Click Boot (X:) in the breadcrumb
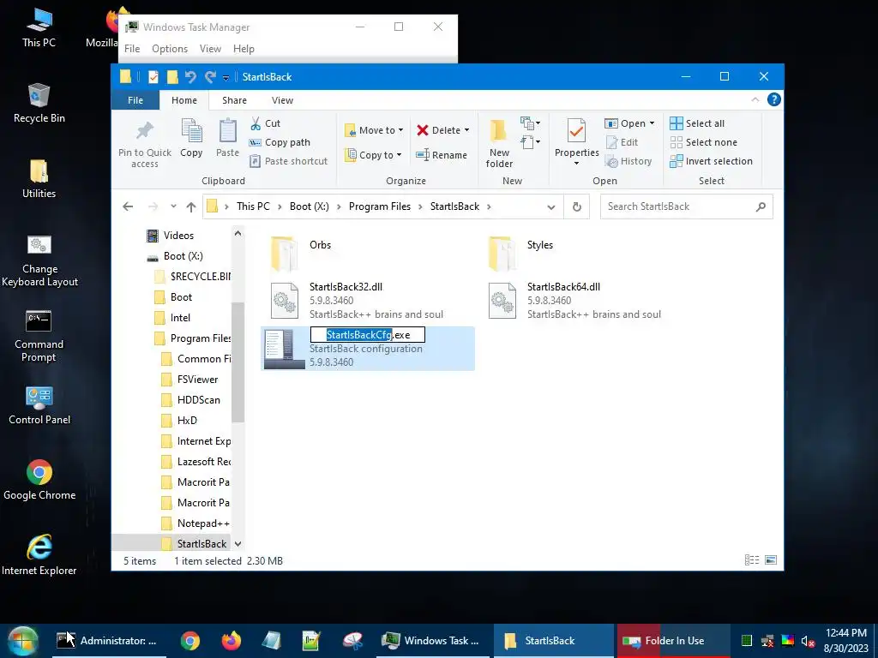This screenshot has width=878, height=658. pos(309,206)
